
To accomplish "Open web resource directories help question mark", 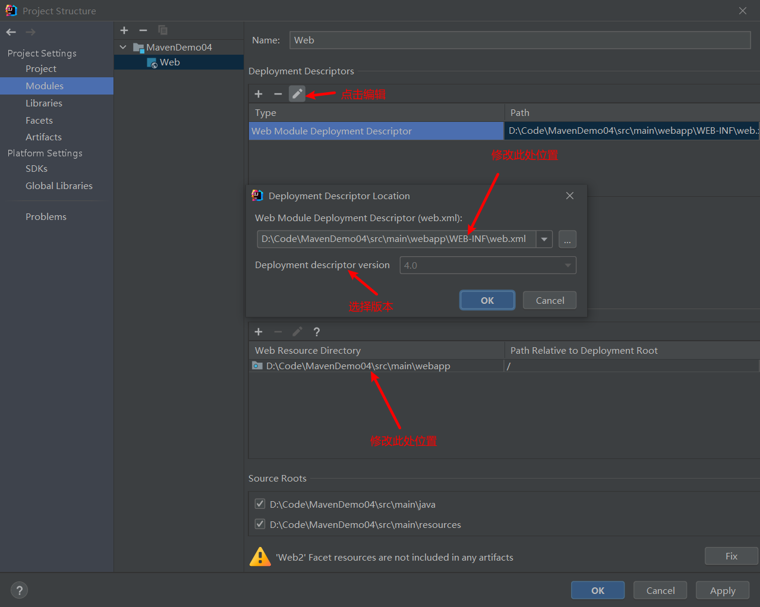I will pos(317,332).
